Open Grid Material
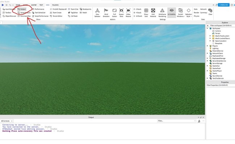 pos(153,13)
